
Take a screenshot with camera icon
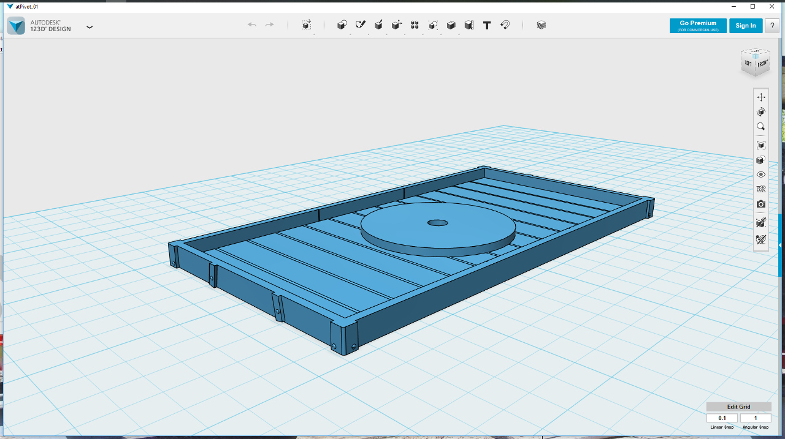[x=761, y=204]
